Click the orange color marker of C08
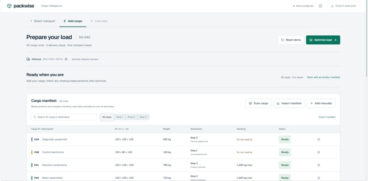Screen dimensions: 368x181 [x=32, y=152]
